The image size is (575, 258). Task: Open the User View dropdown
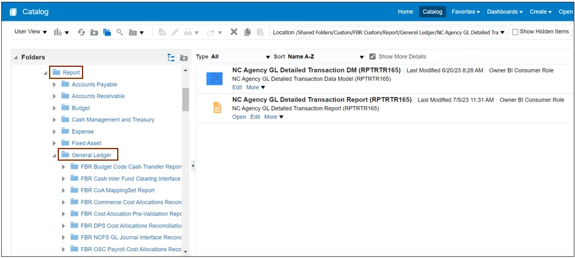[31, 32]
